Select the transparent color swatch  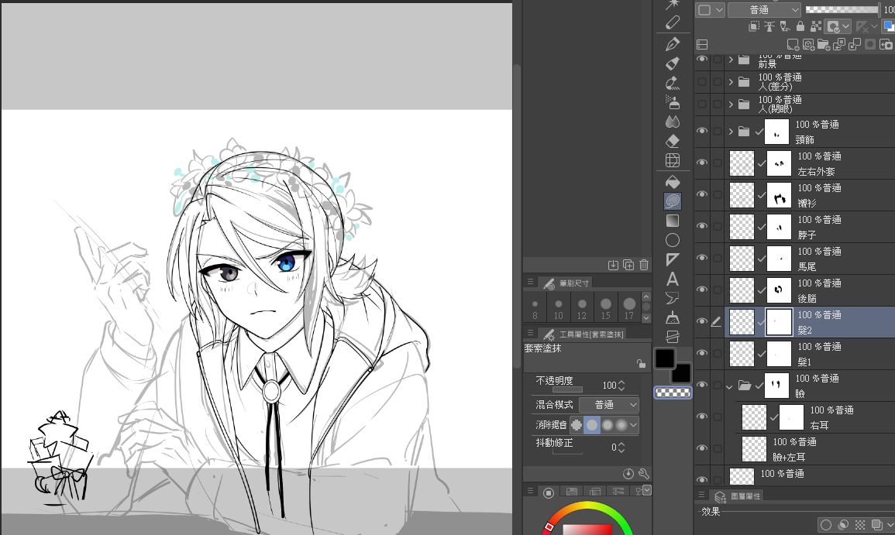coord(673,393)
